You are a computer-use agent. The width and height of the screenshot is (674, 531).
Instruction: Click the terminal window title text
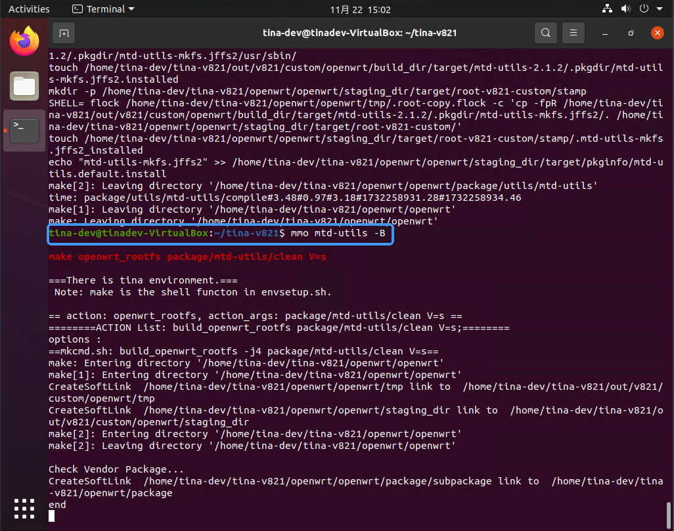pos(359,33)
